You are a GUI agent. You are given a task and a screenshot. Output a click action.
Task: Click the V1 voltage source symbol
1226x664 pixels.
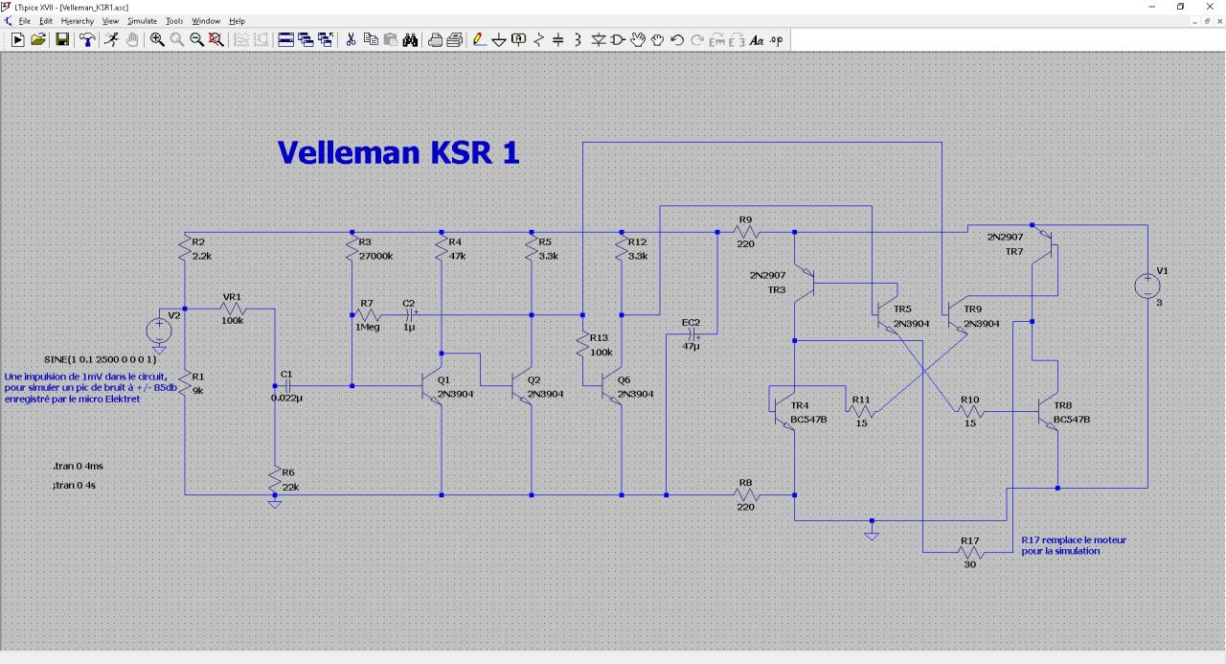tap(1146, 285)
